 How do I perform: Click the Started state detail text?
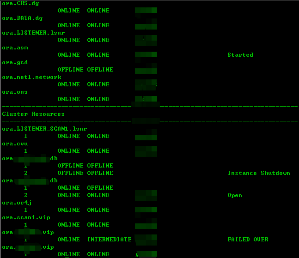click(240, 55)
